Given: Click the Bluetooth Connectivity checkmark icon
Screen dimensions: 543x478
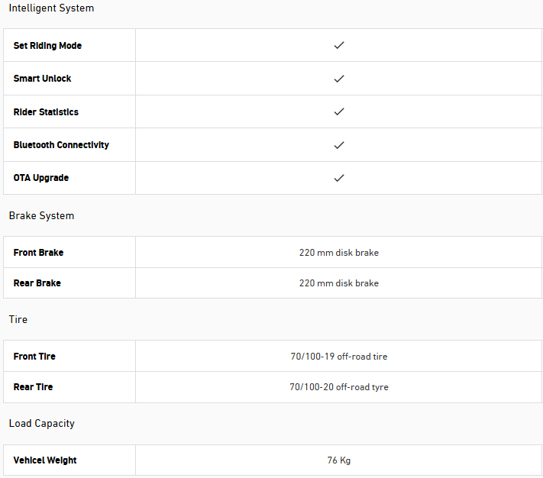Looking at the screenshot, I should (x=339, y=145).
